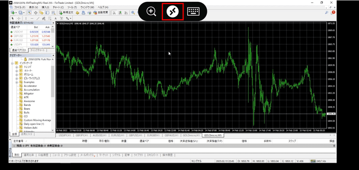The height and width of the screenshot is (170, 359).
Task: Toggle the Navigator window star-folder icon
Action: tap(41, 13)
